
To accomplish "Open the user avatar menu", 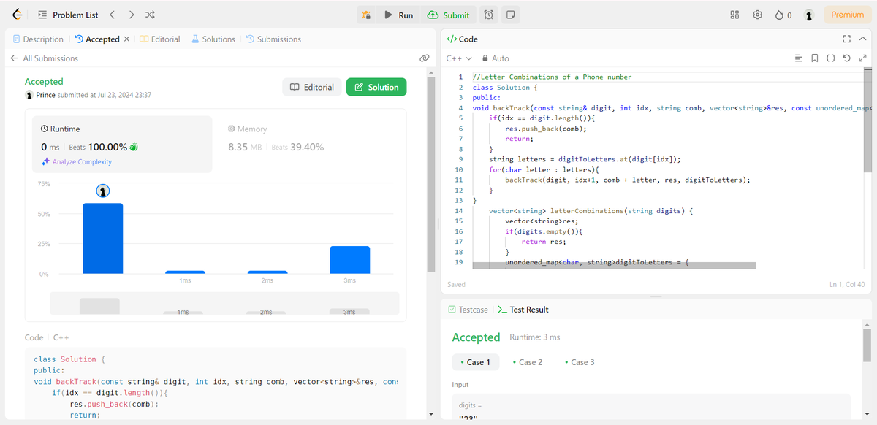I will (x=809, y=15).
